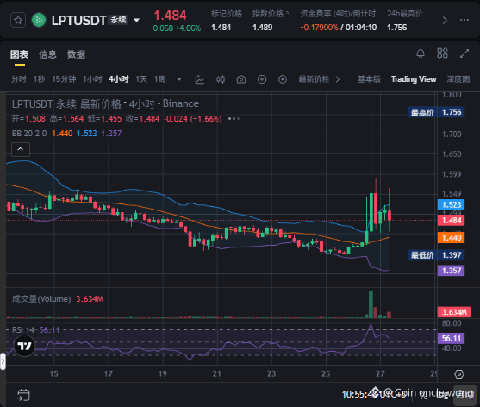
Task: Click the LPT coin logo icon
Action: [x=39, y=20]
